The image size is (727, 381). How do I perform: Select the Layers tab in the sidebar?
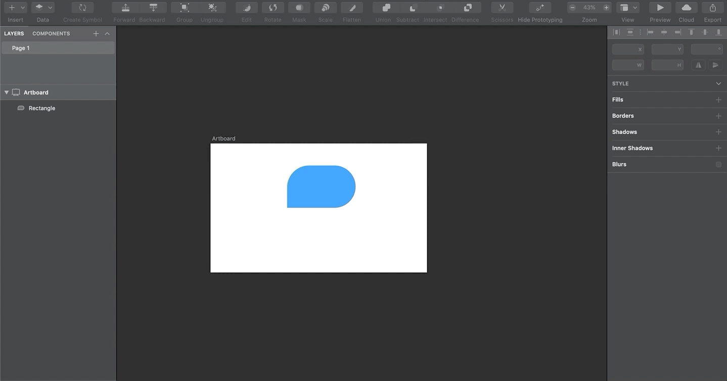(x=14, y=33)
